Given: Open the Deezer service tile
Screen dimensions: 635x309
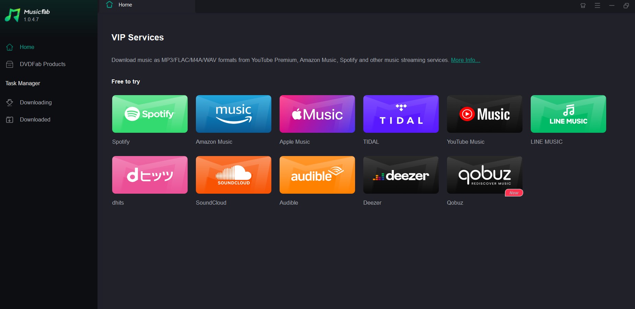Looking at the screenshot, I should point(401,175).
